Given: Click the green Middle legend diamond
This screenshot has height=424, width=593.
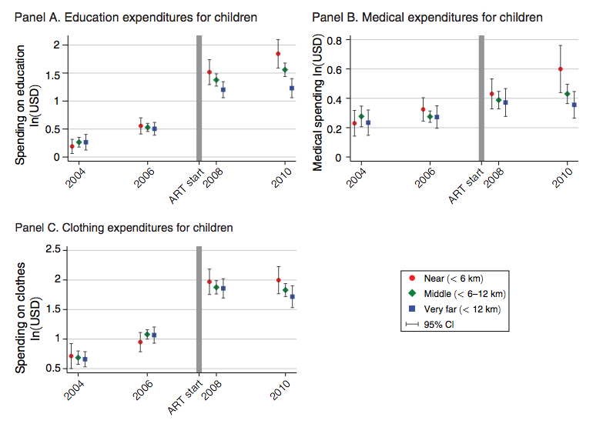Looking at the screenshot, I should 412,294.
